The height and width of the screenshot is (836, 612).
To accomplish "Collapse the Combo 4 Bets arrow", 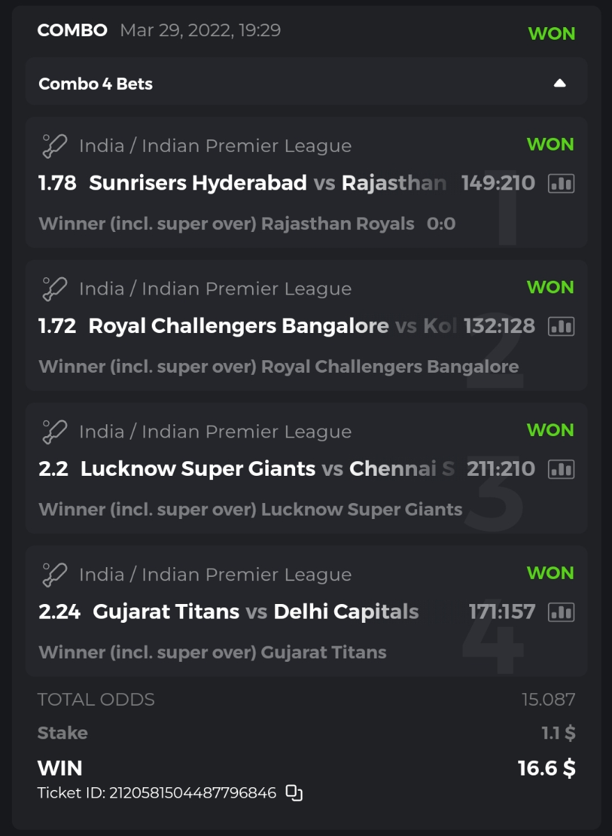I will [560, 84].
